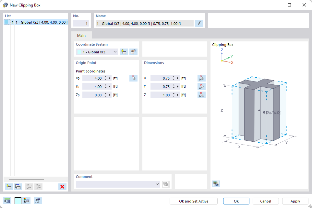Click the edit name icon beside Name field
Image resolution: width=312 pixels, height=208 pixels.
199,23
